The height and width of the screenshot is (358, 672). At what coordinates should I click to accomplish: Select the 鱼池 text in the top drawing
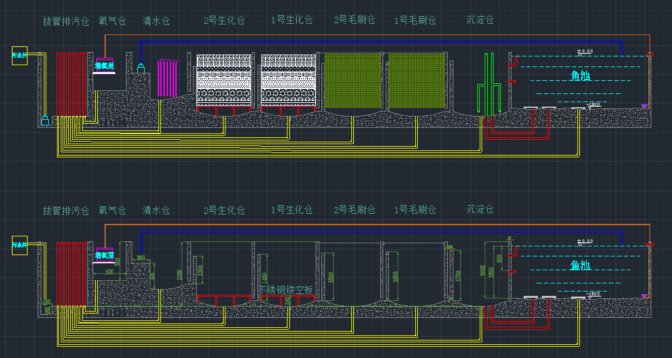pyautogui.click(x=581, y=75)
